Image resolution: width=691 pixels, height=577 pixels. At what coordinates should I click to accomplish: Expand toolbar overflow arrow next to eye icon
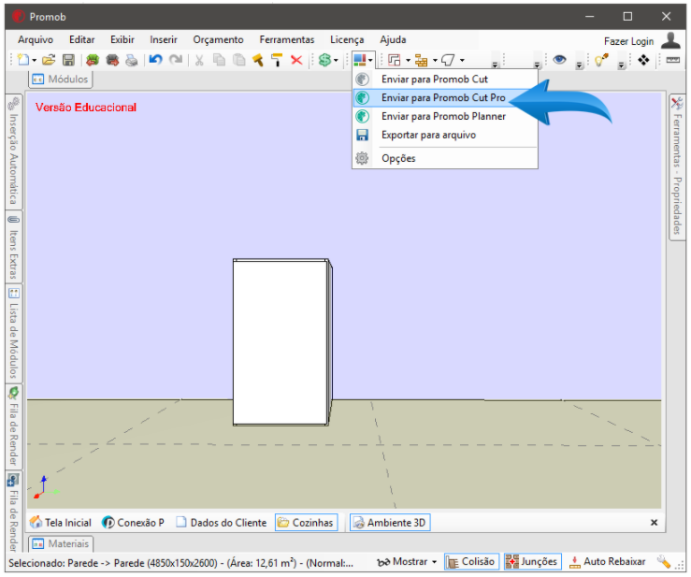coord(579,65)
